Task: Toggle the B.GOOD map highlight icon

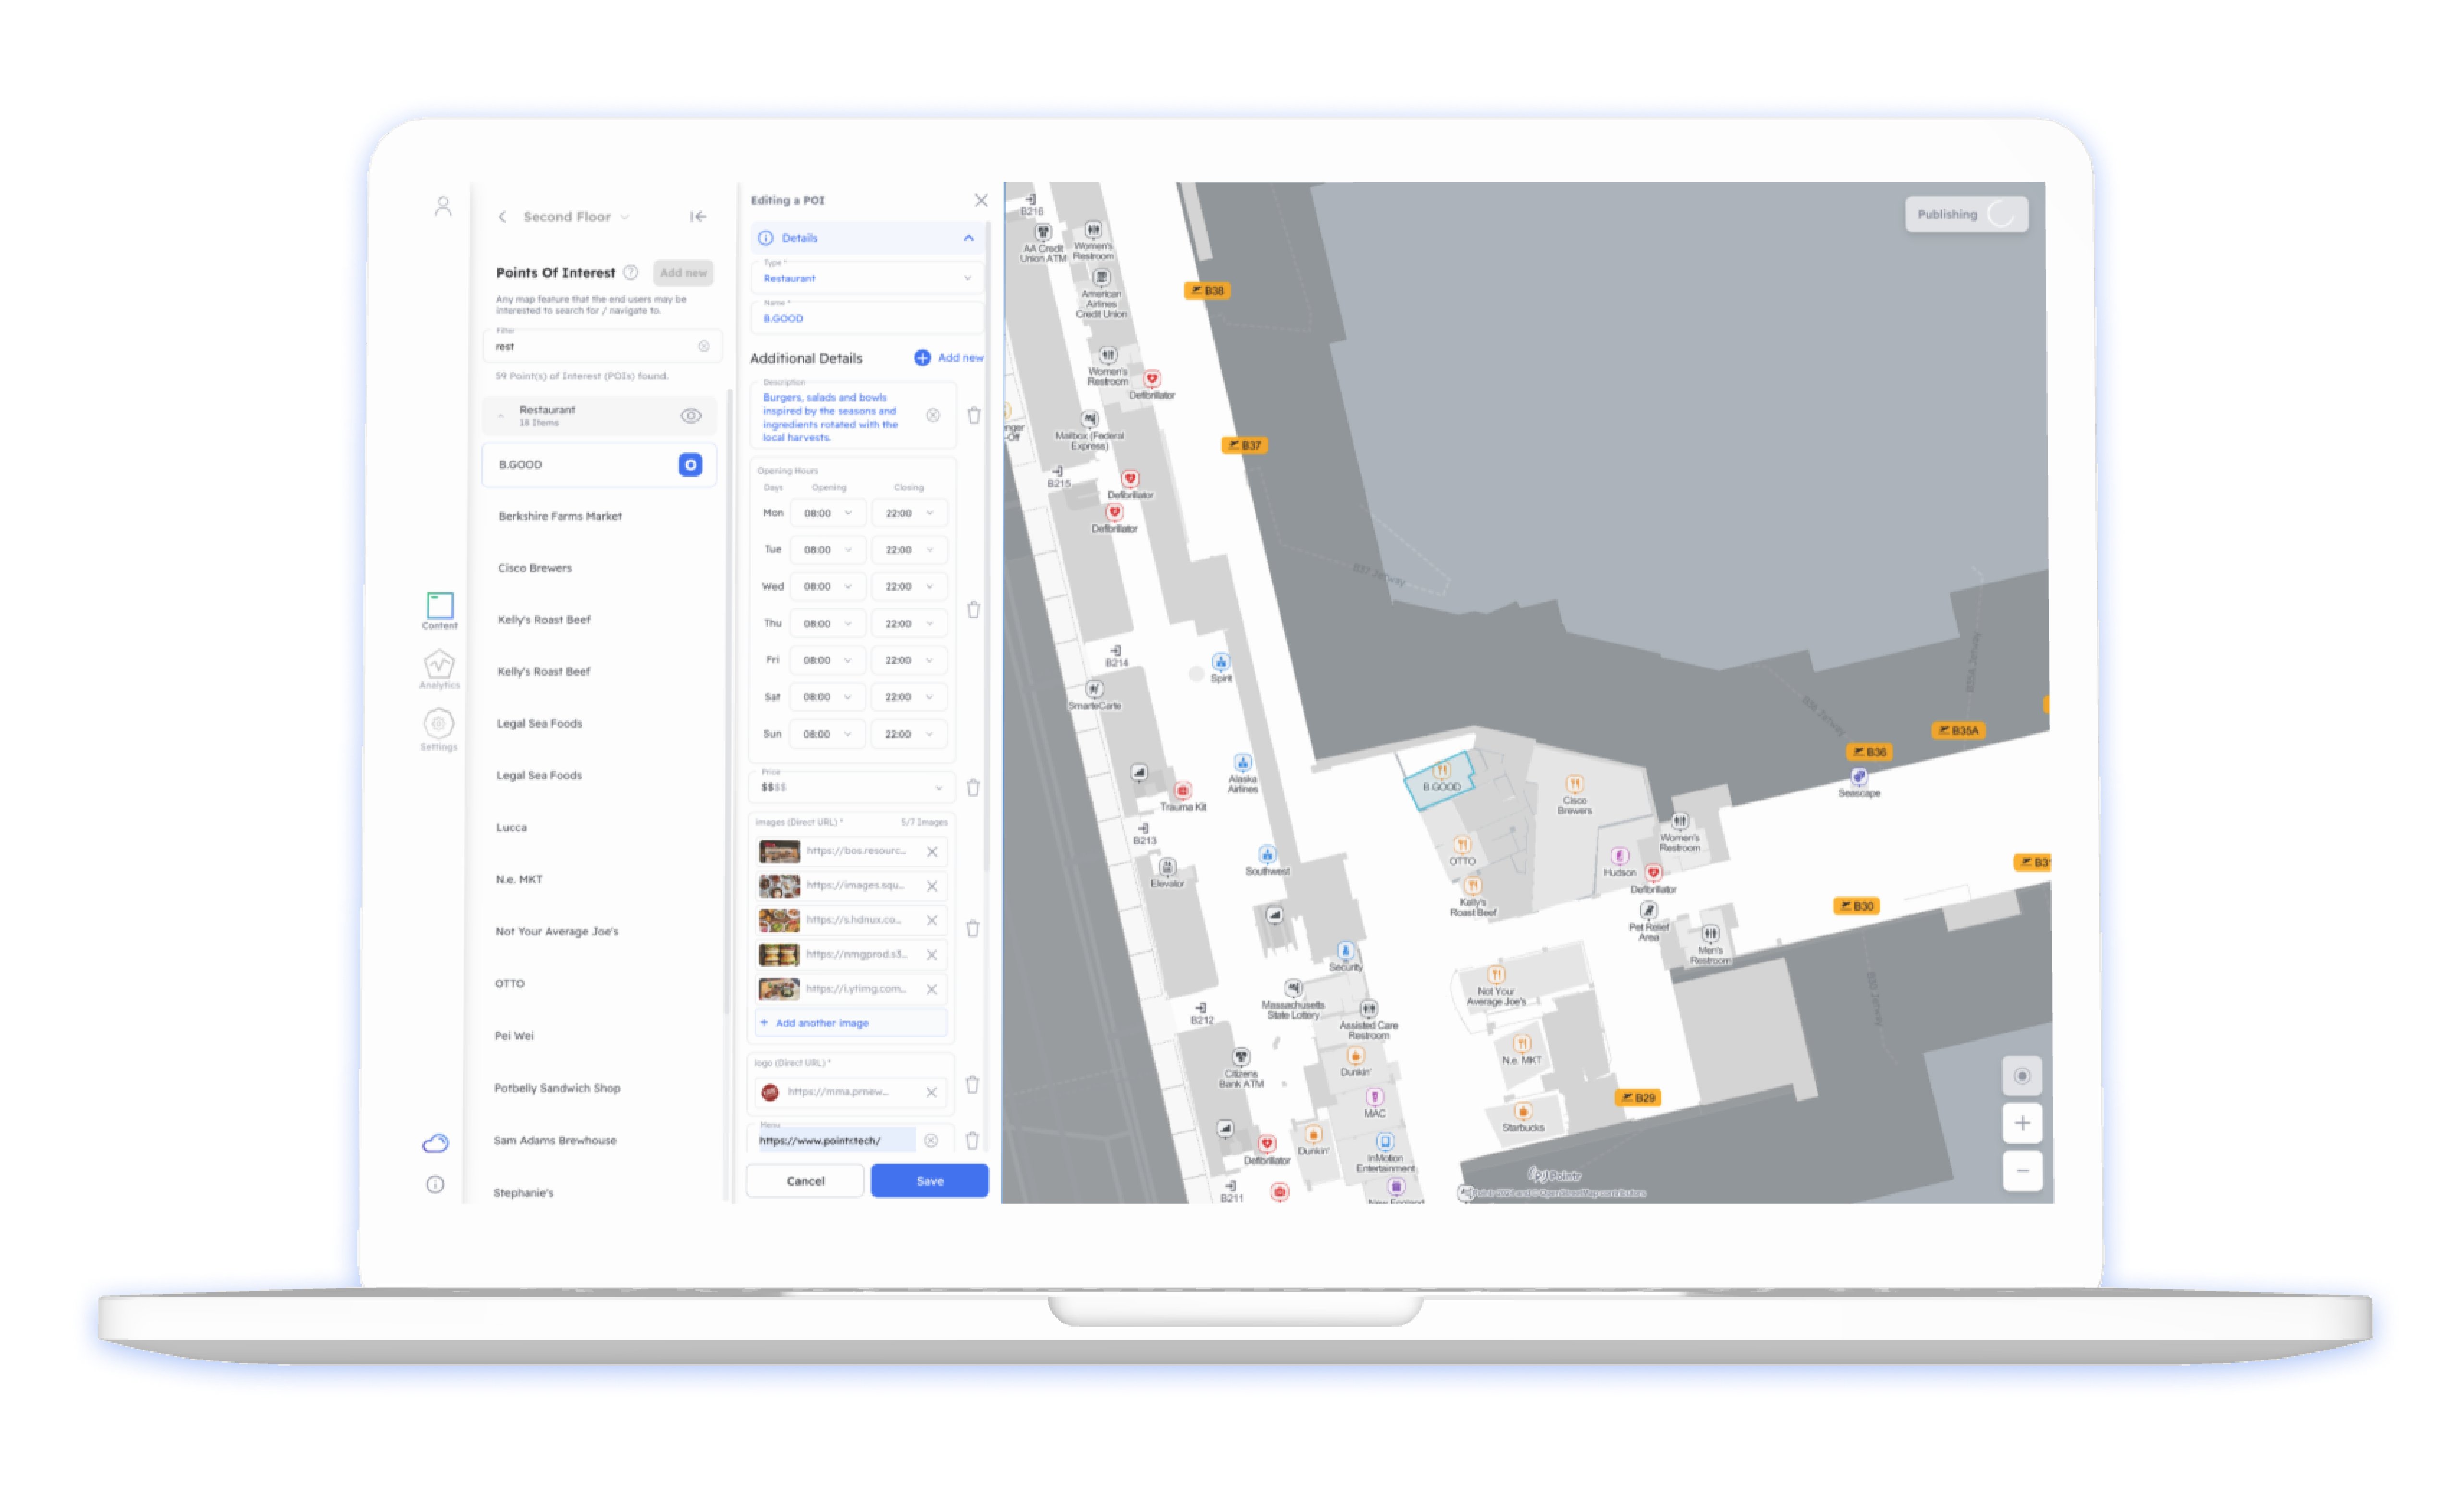Action: (690, 464)
